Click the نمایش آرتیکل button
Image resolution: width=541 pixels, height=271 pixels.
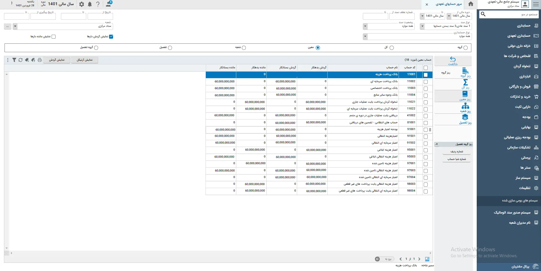(x=85, y=60)
